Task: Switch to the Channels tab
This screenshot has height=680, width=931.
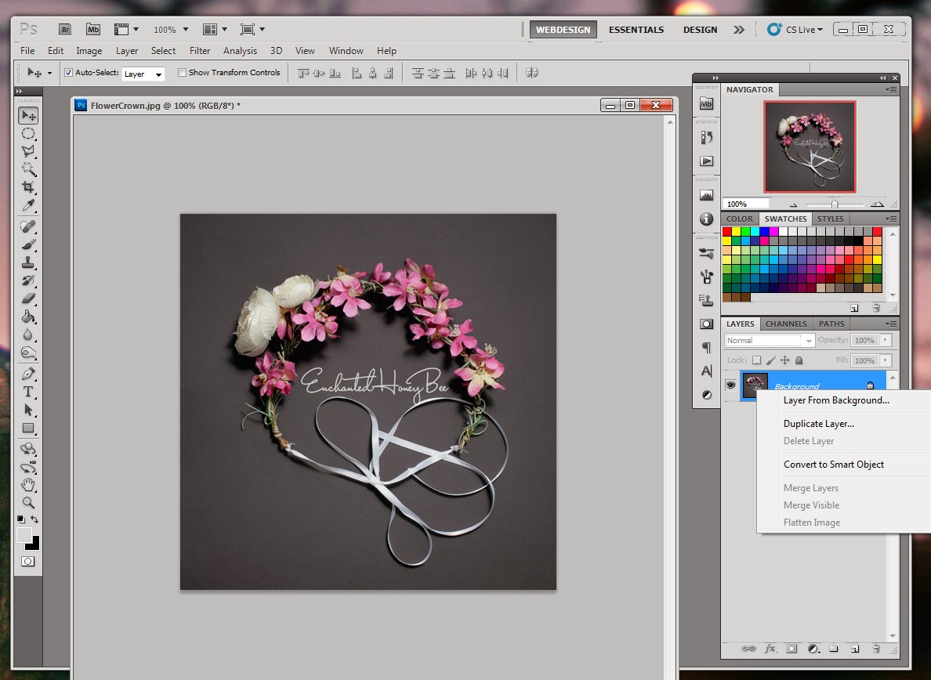Action: pos(785,324)
